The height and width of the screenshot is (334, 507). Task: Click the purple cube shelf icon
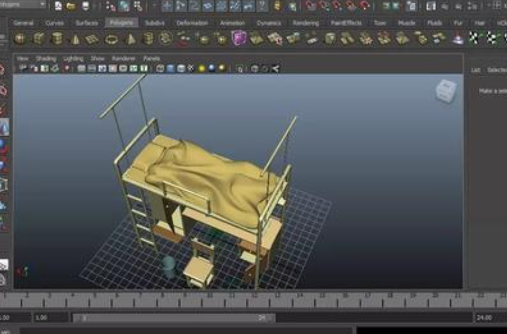(239, 38)
